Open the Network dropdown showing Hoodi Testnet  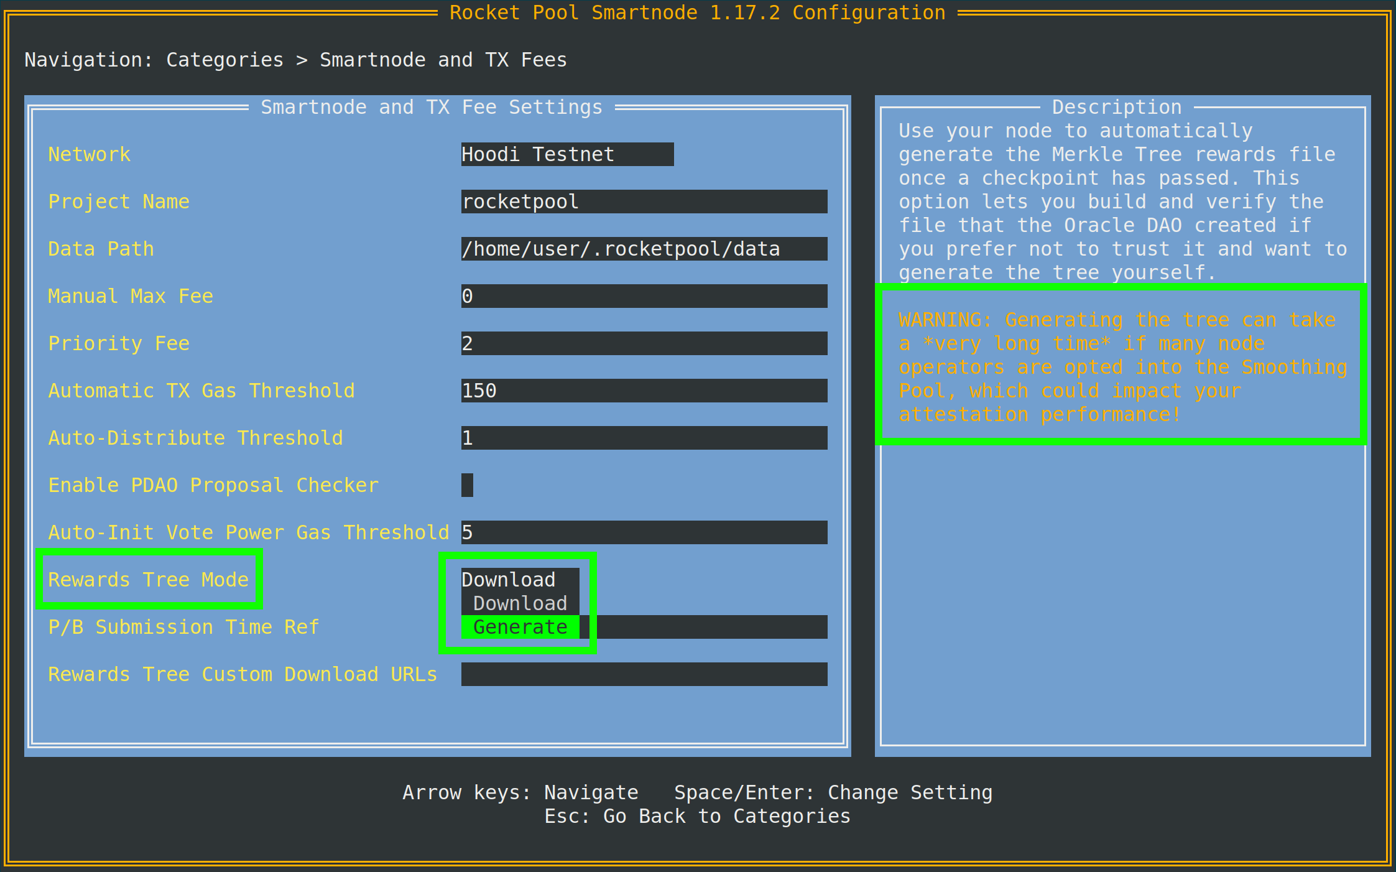(x=566, y=154)
